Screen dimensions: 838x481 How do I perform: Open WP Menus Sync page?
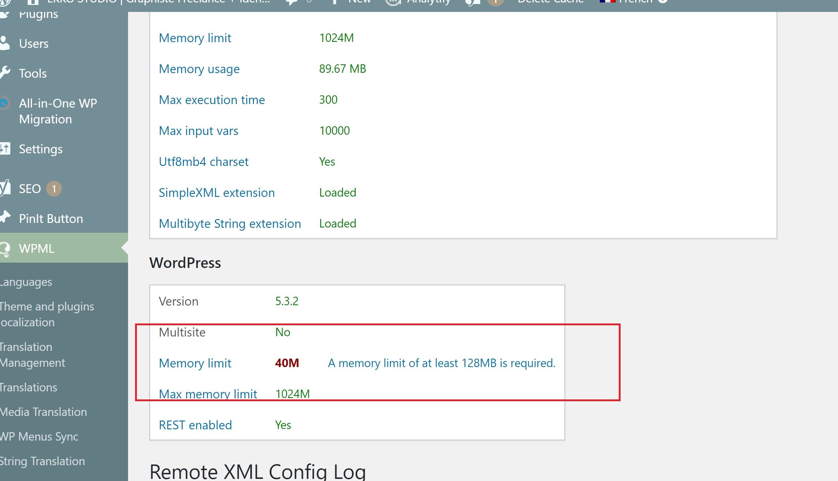[39, 437]
